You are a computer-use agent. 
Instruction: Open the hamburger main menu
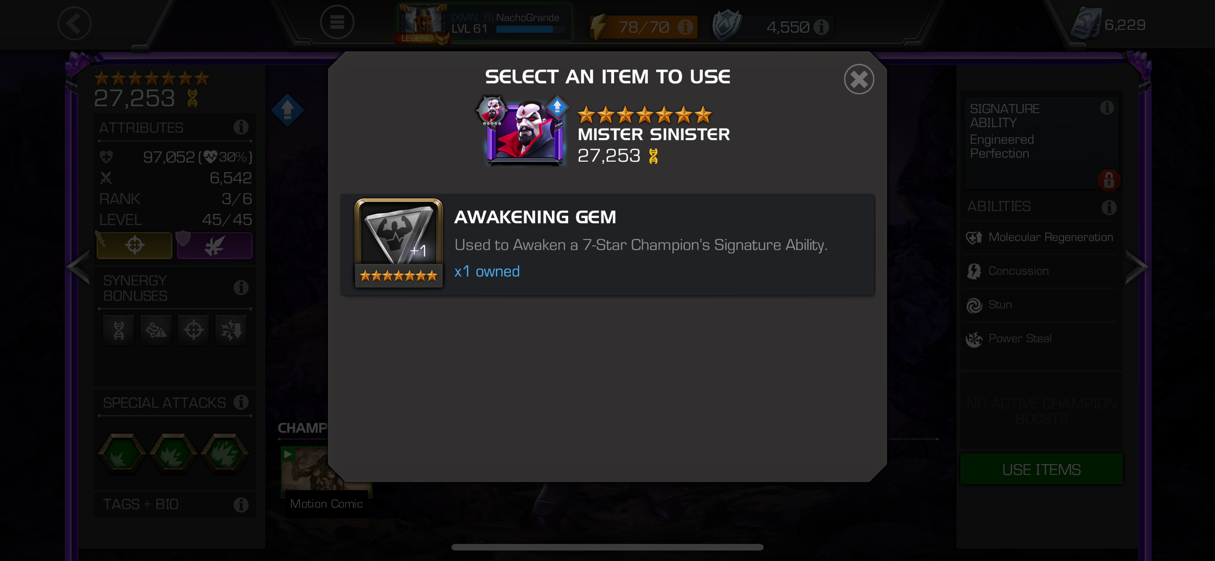(x=337, y=22)
